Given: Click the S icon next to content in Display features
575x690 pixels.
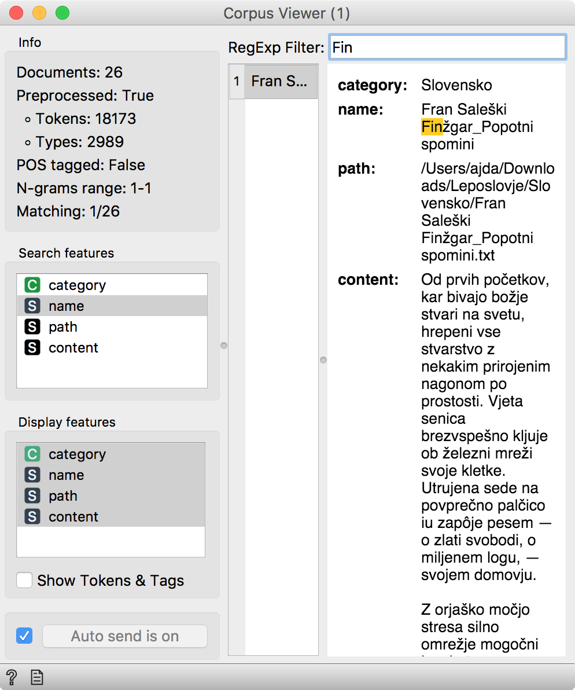Looking at the screenshot, I should pyautogui.click(x=32, y=517).
